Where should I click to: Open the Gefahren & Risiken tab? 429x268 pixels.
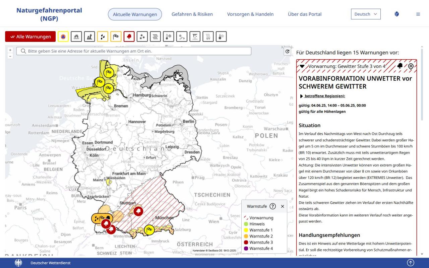pos(192,14)
